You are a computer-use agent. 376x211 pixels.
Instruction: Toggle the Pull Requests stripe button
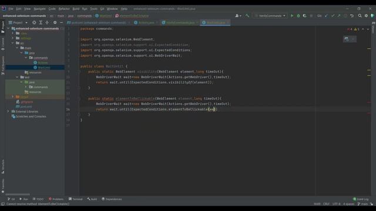(x=2, y=66)
